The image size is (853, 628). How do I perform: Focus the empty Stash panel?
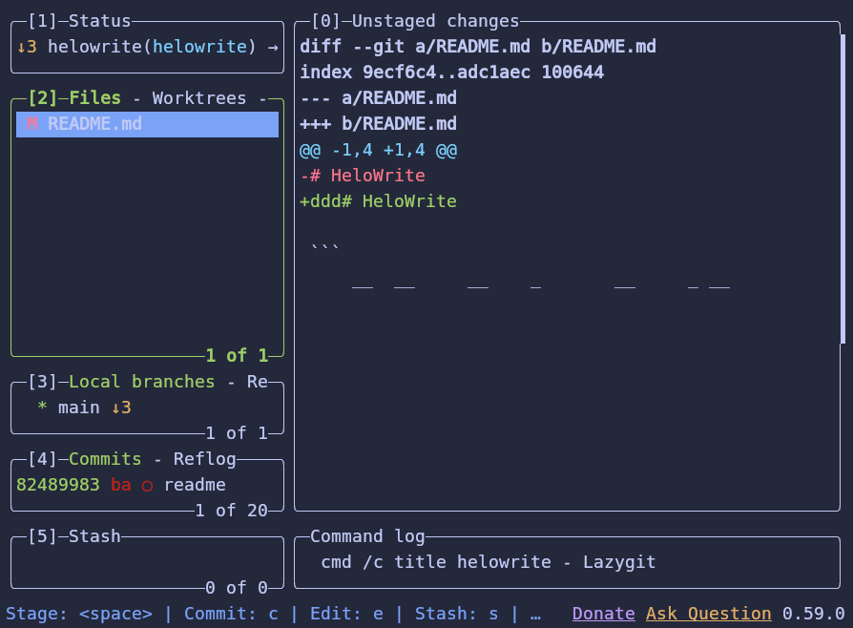[x=147, y=562]
